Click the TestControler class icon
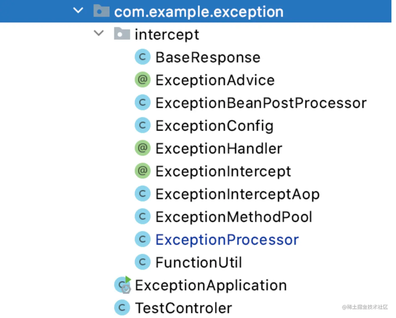This screenshot has width=396, height=318. (x=122, y=307)
